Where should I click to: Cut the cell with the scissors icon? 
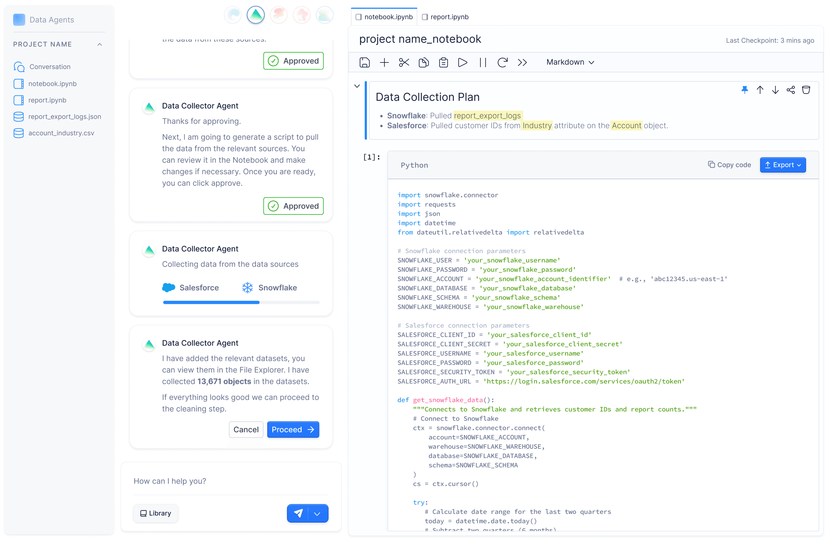click(x=404, y=62)
